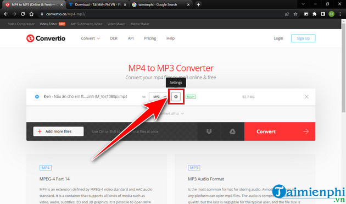Bookmark this page with star
Screen dimensions: 346x204
295,14
